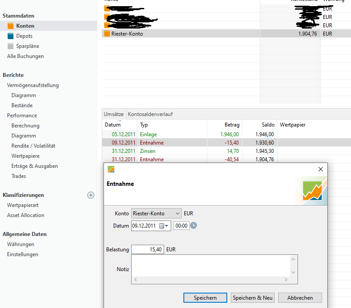351x308 pixels.
Task: Add a new classification with plus icon
Action: coord(91,195)
